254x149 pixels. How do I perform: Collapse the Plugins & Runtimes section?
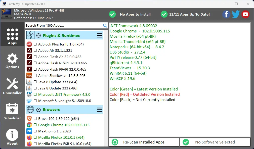pyautogui.click(x=38, y=35)
